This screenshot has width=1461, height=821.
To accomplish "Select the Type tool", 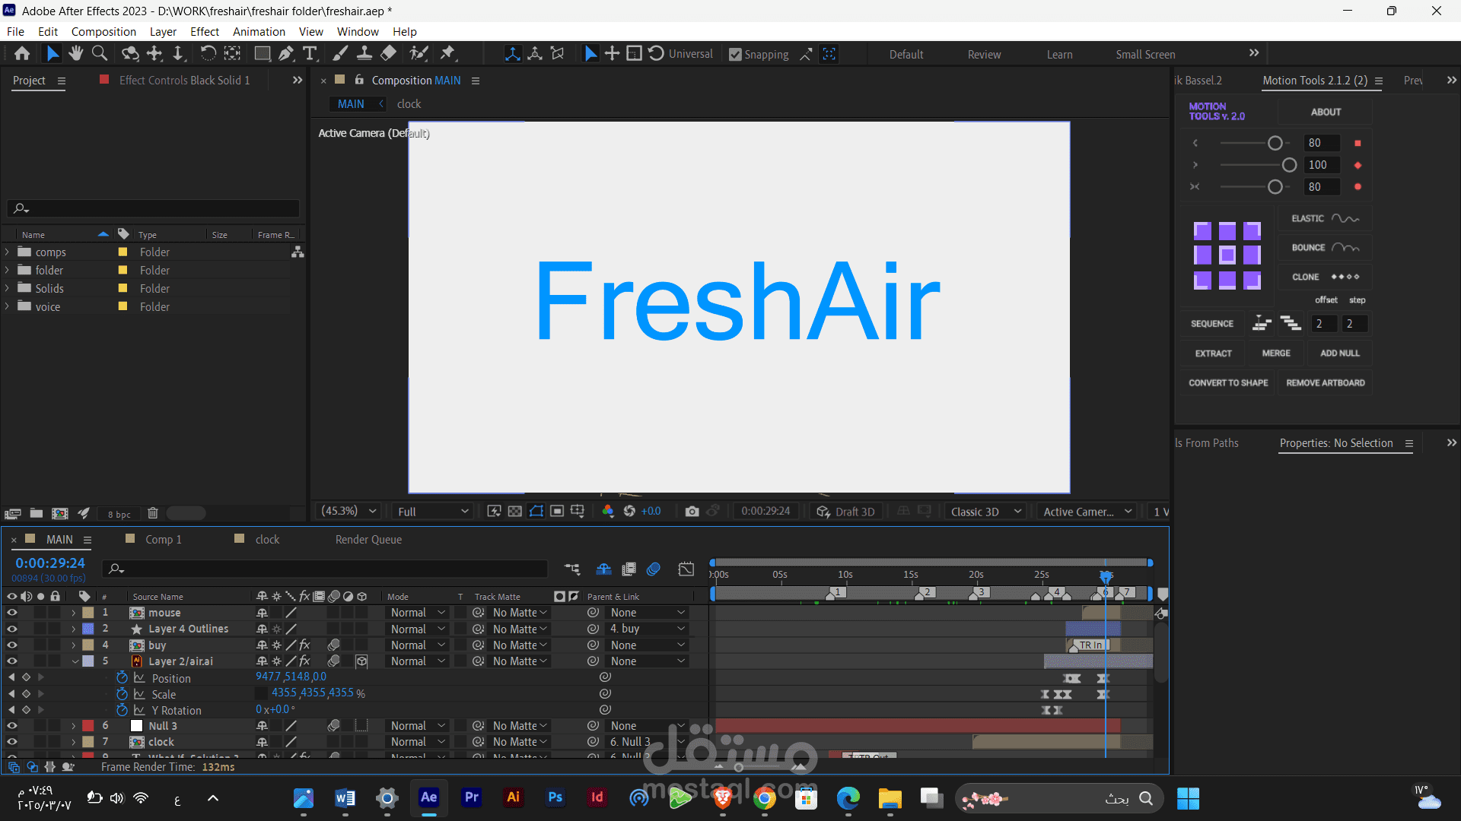I will pyautogui.click(x=310, y=53).
